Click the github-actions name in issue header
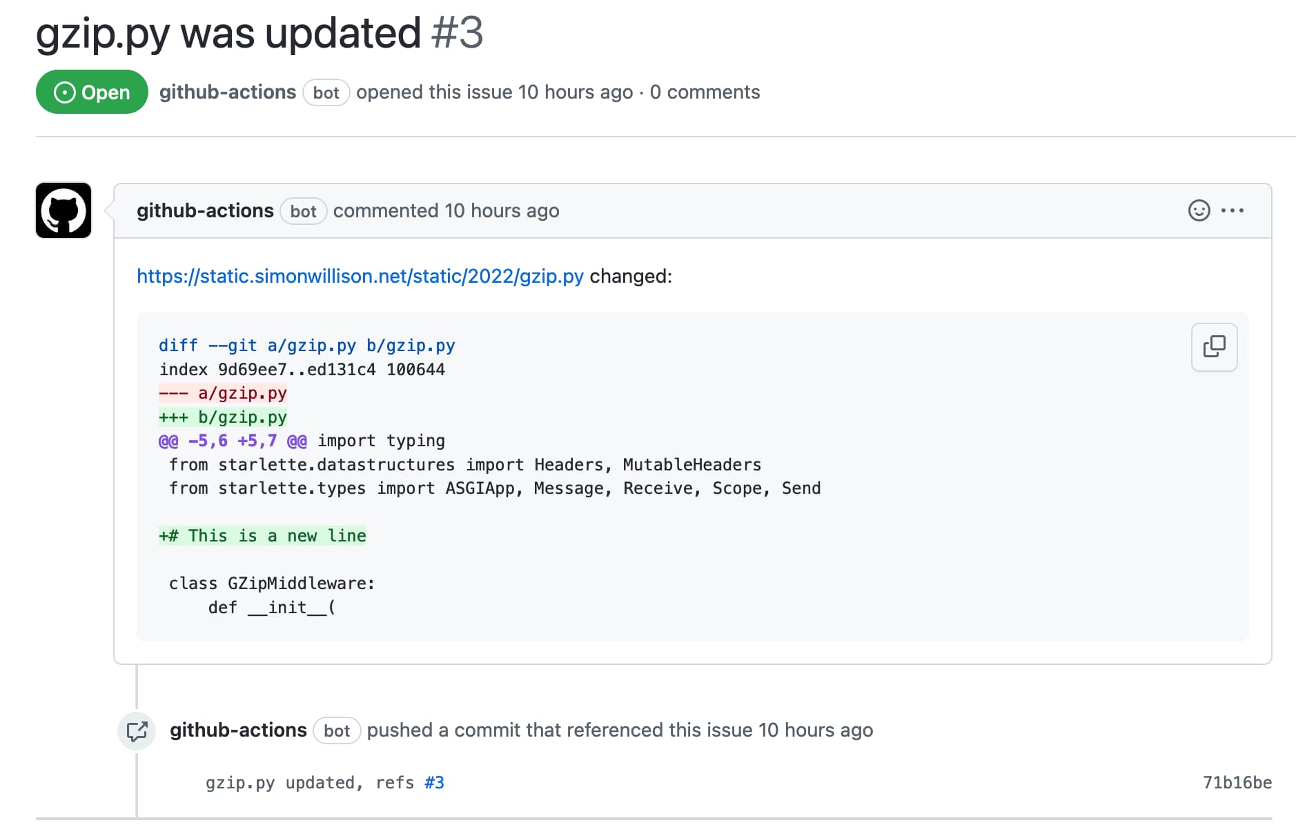Image resolution: width=1296 pixels, height=836 pixels. click(228, 92)
